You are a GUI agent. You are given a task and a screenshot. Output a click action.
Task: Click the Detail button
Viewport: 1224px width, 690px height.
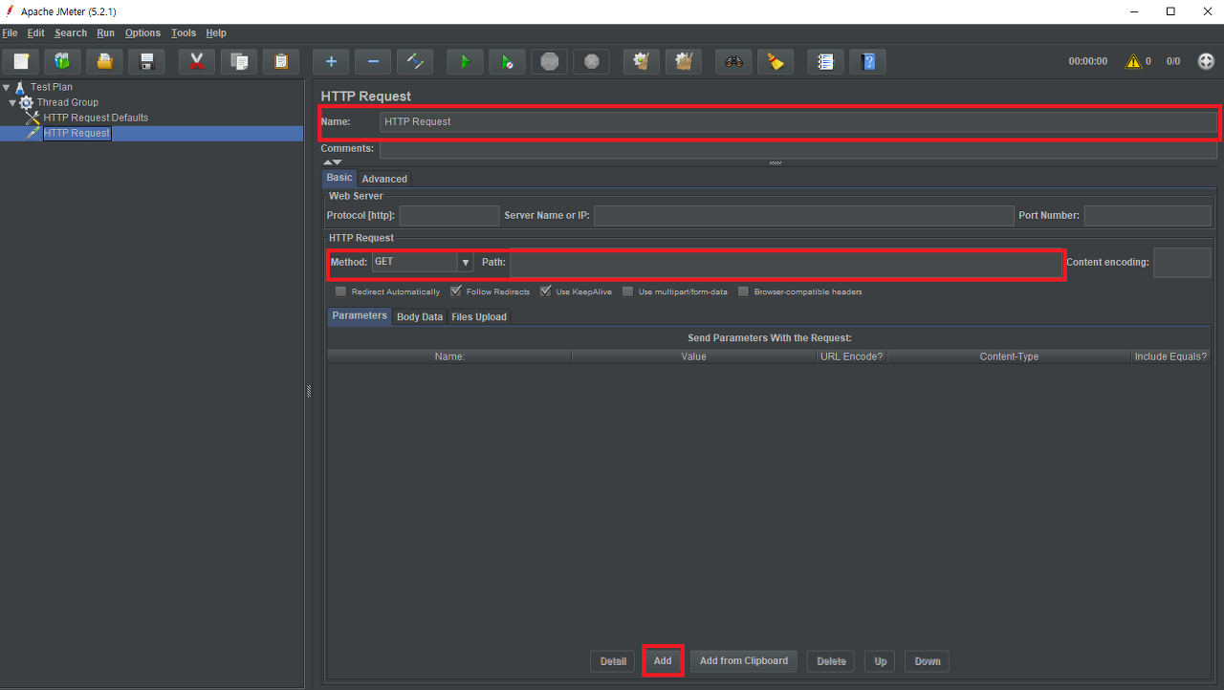pyautogui.click(x=613, y=660)
